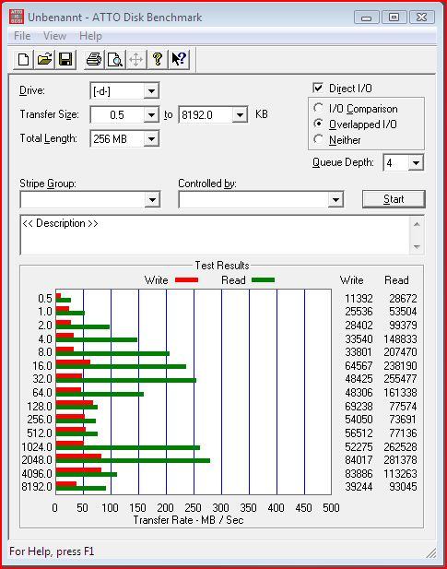Image resolution: width=447 pixels, height=569 pixels.
Task: Expand the Total Length 256 MB dropdown
Action: click(x=151, y=138)
